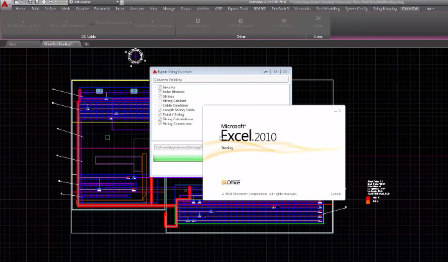Open the Annotate ribbon tab
This screenshot has height=262, width=448.
tap(137, 8)
